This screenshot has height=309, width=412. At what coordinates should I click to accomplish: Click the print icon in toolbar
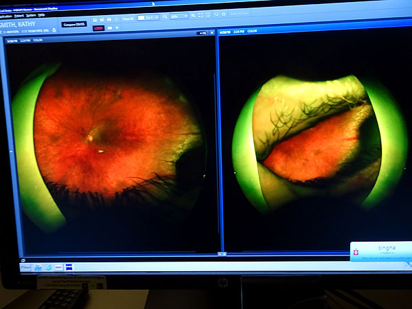(x=109, y=20)
